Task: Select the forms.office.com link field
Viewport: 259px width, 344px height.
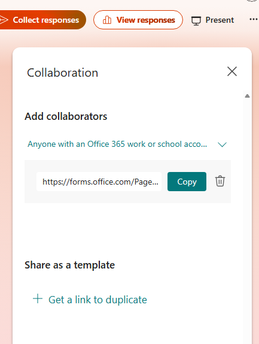Action: click(99, 182)
